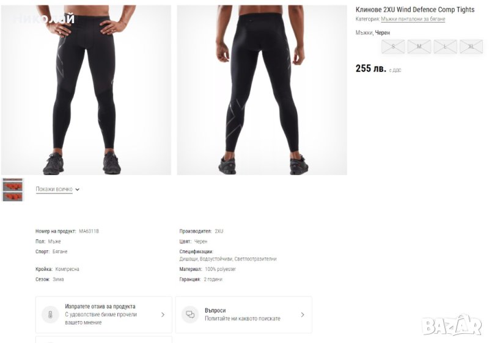This screenshot has height=343, width=489.
Task: Select size S option
Action: (393, 46)
